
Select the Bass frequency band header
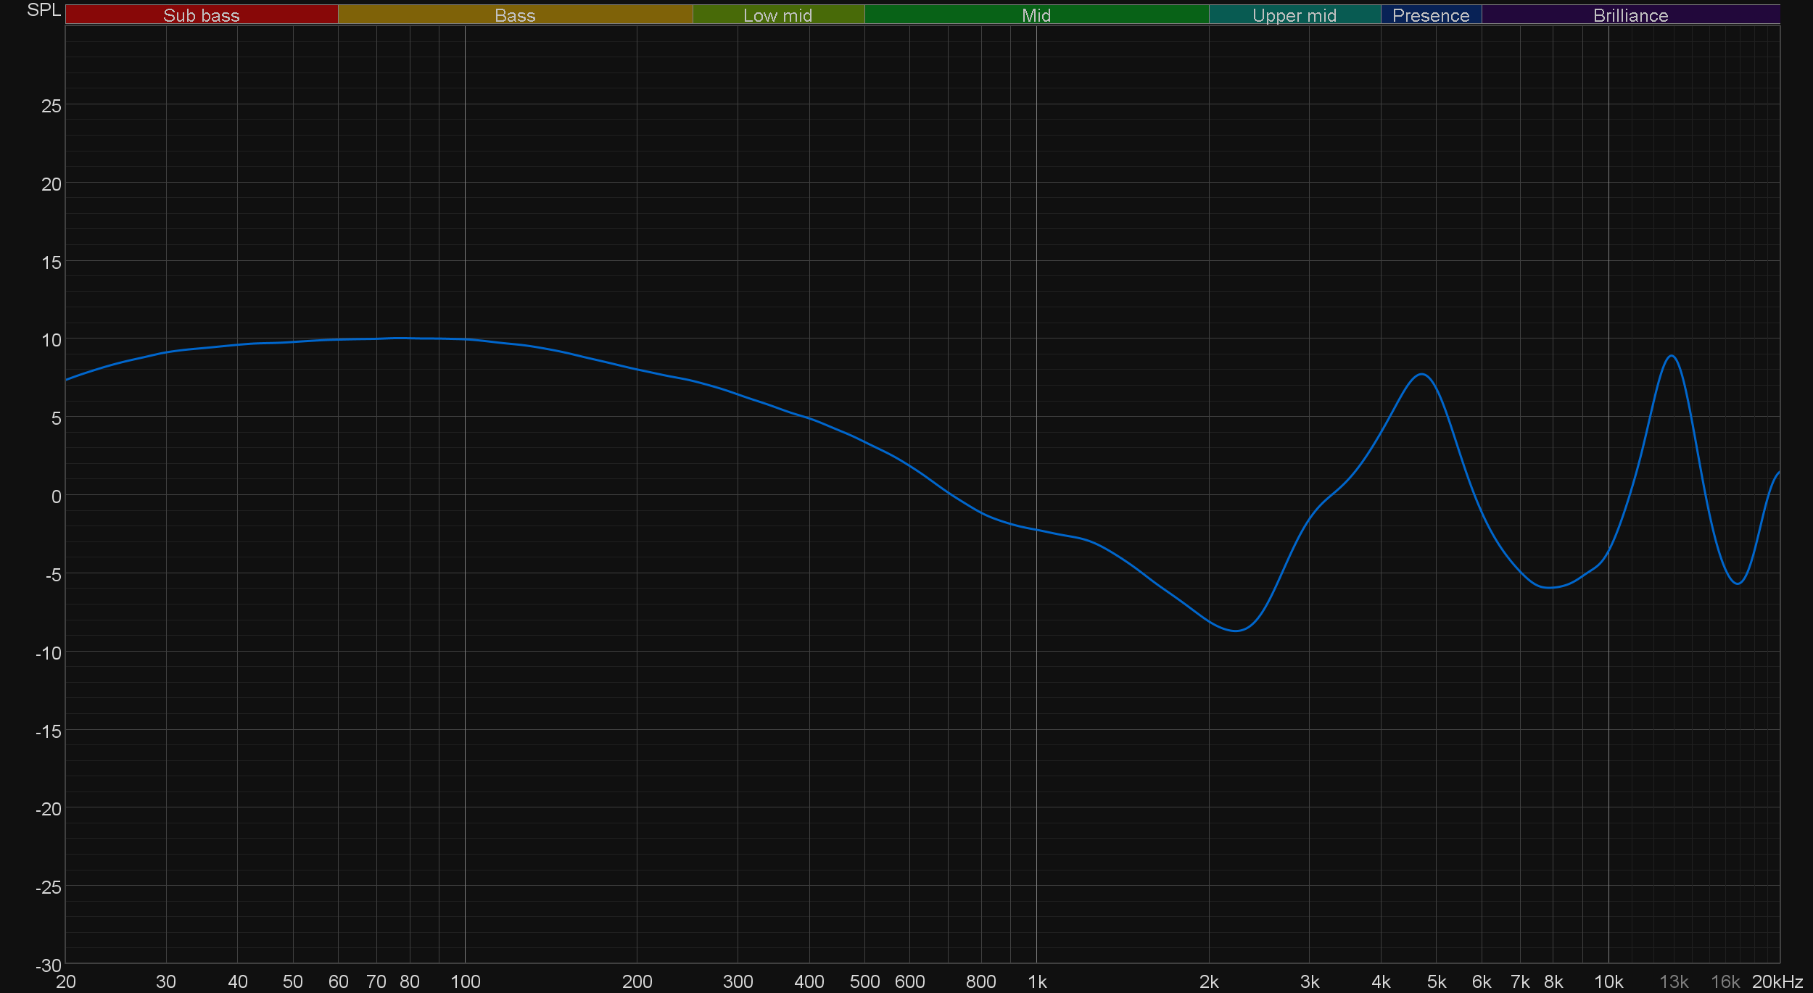click(x=515, y=15)
